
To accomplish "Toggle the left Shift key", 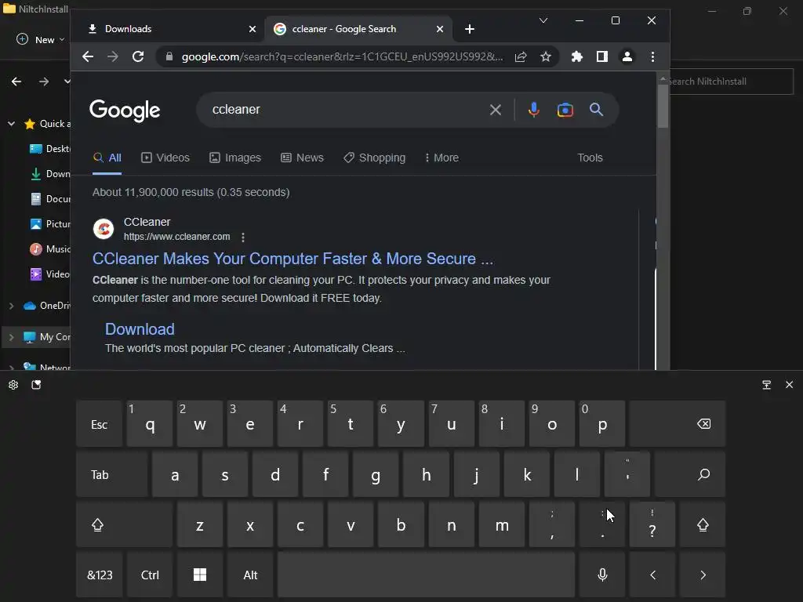I will point(125,524).
